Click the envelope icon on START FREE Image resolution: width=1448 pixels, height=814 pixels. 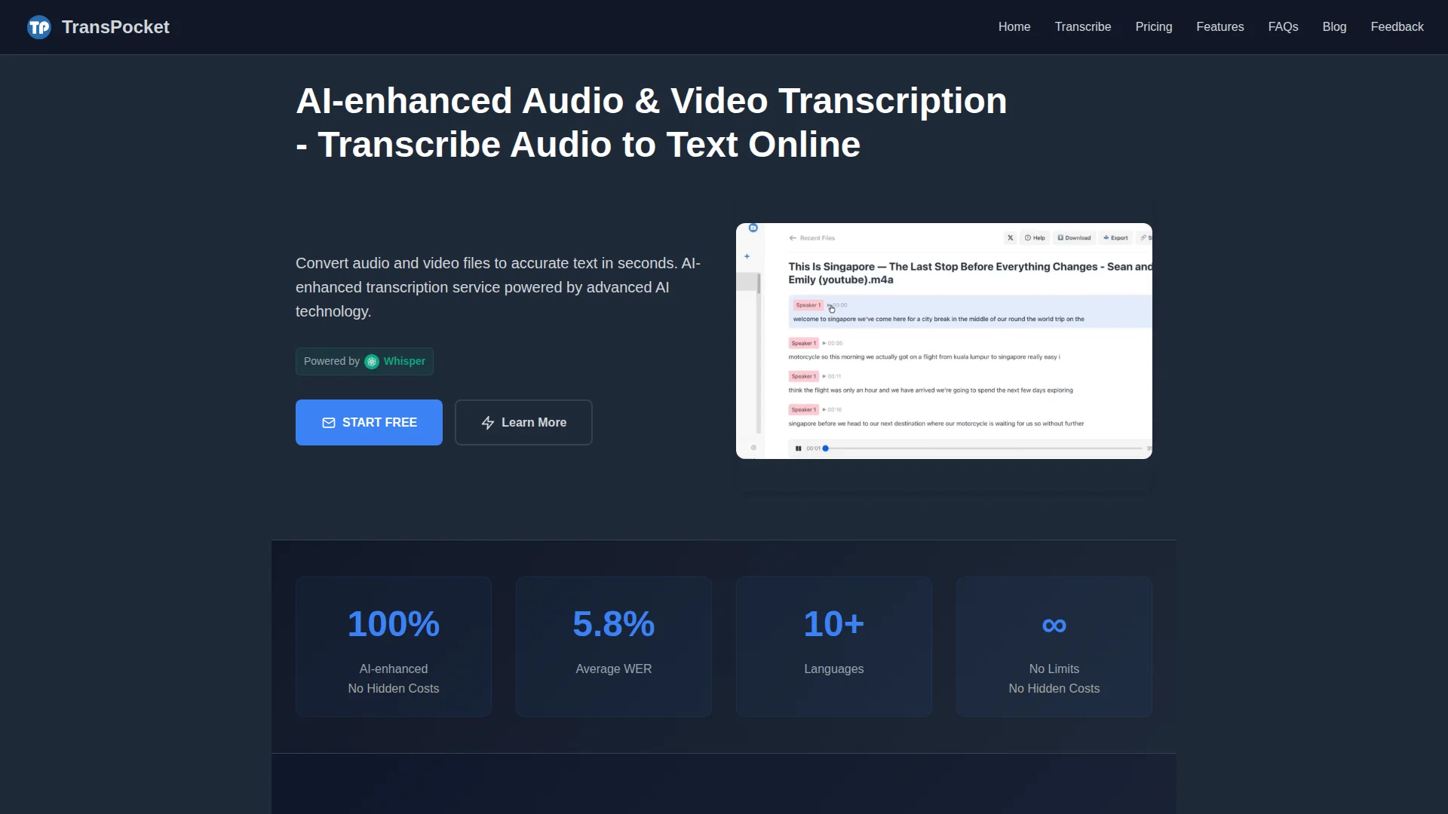tap(329, 423)
